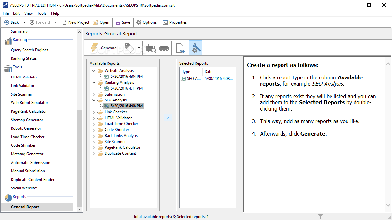Image resolution: width=392 pixels, height=220 pixels.
Task: Expand the Duplicate Content folder
Action: click(x=94, y=154)
